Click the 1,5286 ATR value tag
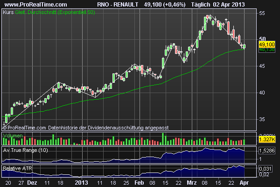 (267, 151)
